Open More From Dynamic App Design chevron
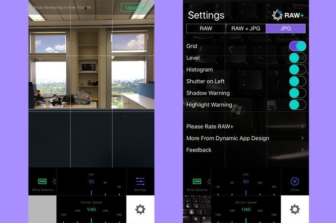Image resolution: width=336 pixels, height=223 pixels. (302, 138)
